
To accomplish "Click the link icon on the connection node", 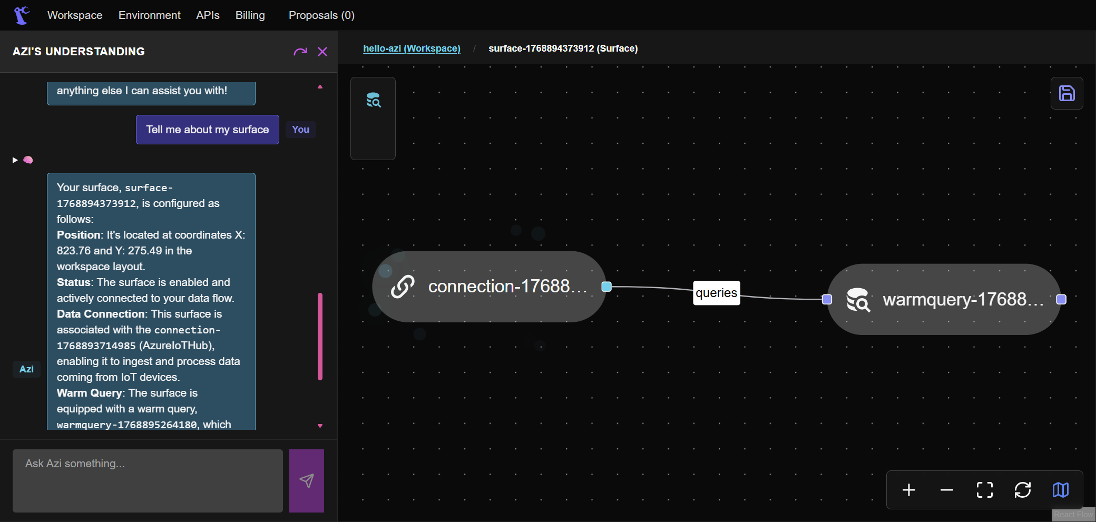I will (403, 287).
